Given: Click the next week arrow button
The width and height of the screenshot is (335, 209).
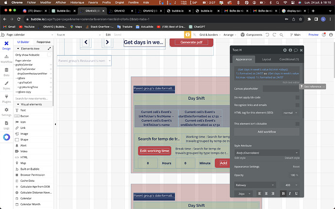Looking at the screenshot, I should tap(107, 42).
